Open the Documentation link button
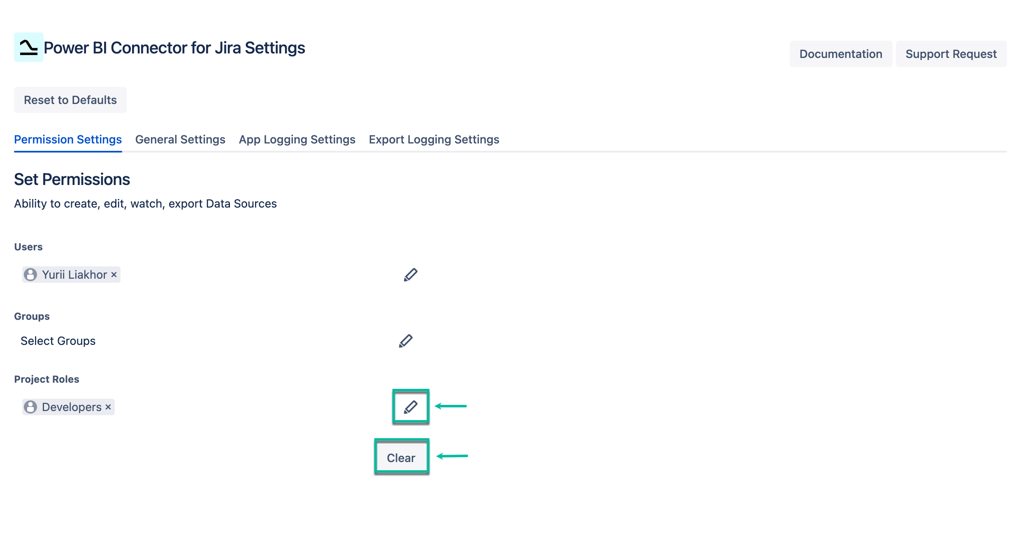1016x550 pixels. click(840, 54)
